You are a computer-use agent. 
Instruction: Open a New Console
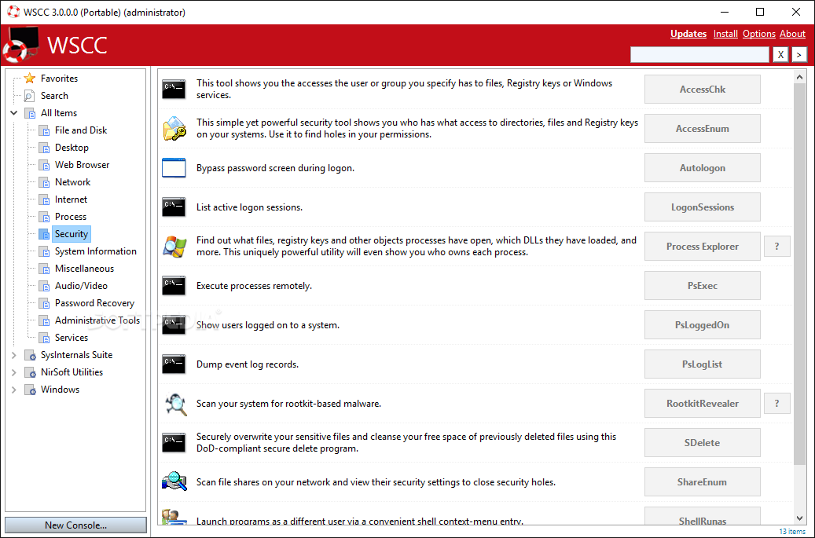pos(76,525)
